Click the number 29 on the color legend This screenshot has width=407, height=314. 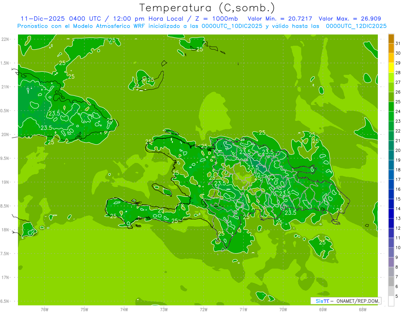pos(398,63)
